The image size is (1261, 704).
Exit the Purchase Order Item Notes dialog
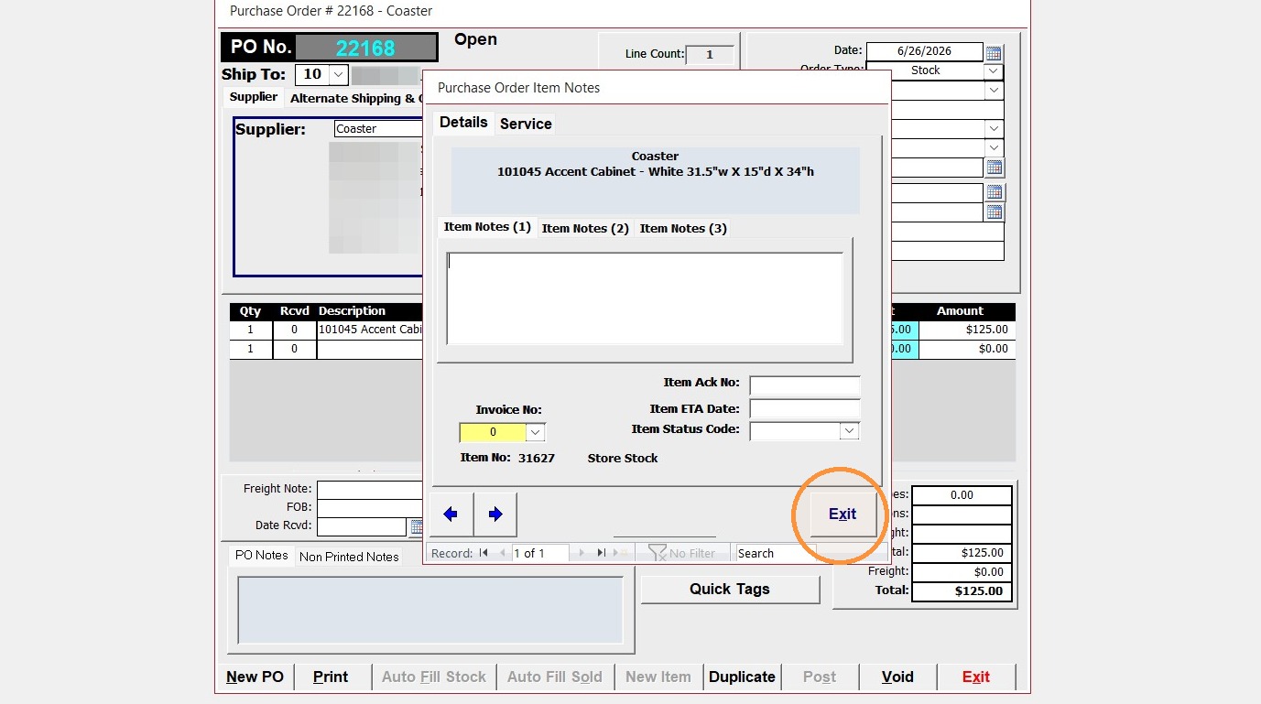click(842, 514)
